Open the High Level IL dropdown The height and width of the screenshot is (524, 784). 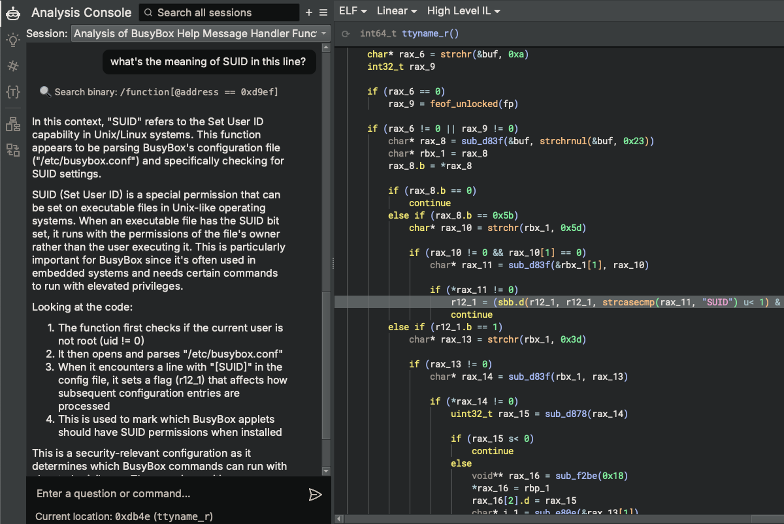pyautogui.click(x=464, y=11)
